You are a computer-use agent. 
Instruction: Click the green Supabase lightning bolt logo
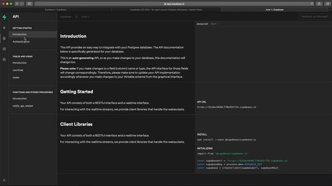click(x=4, y=17)
